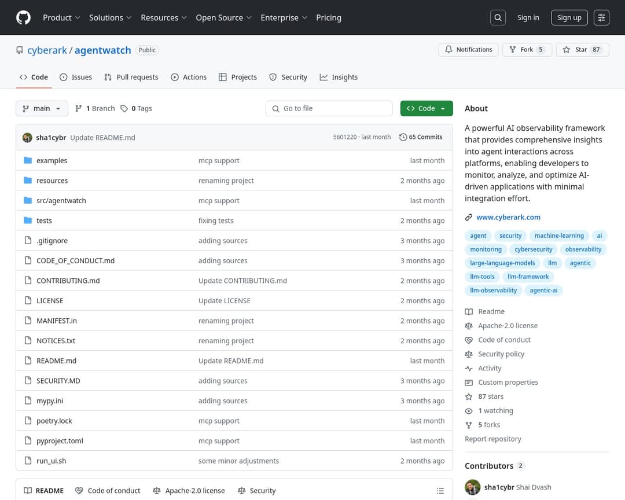This screenshot has width=625, height=500.
Task: Click the Code of conduct heart icon in About
Action: [x=469, y=340]
